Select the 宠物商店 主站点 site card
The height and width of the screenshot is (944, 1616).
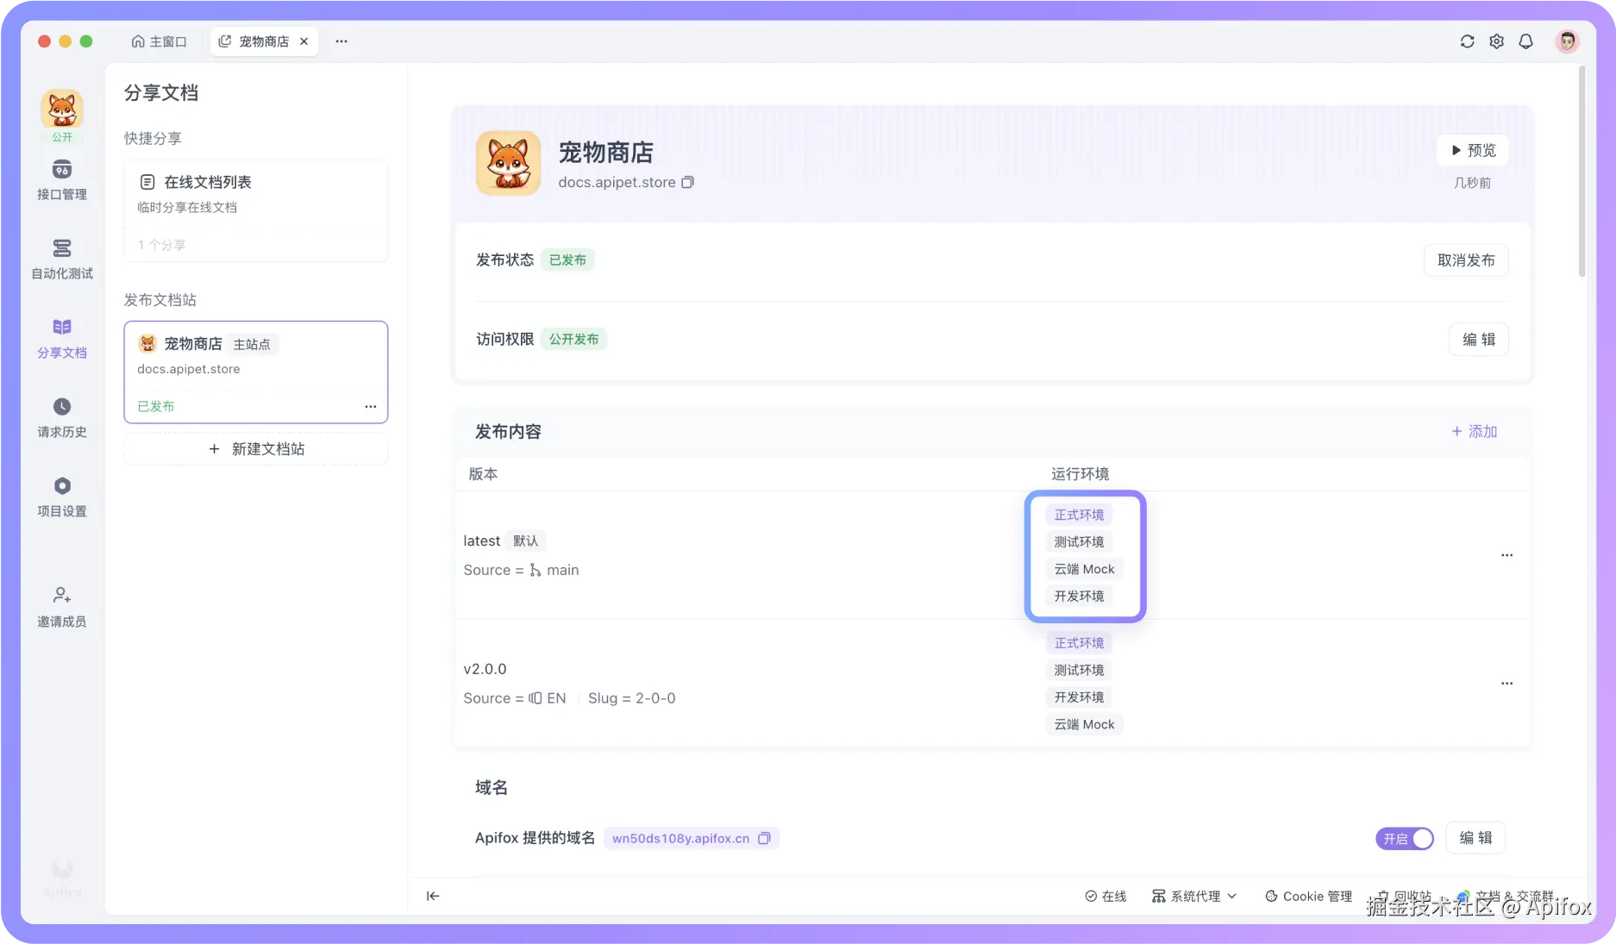pyautogui.click(x=256, y=372)
